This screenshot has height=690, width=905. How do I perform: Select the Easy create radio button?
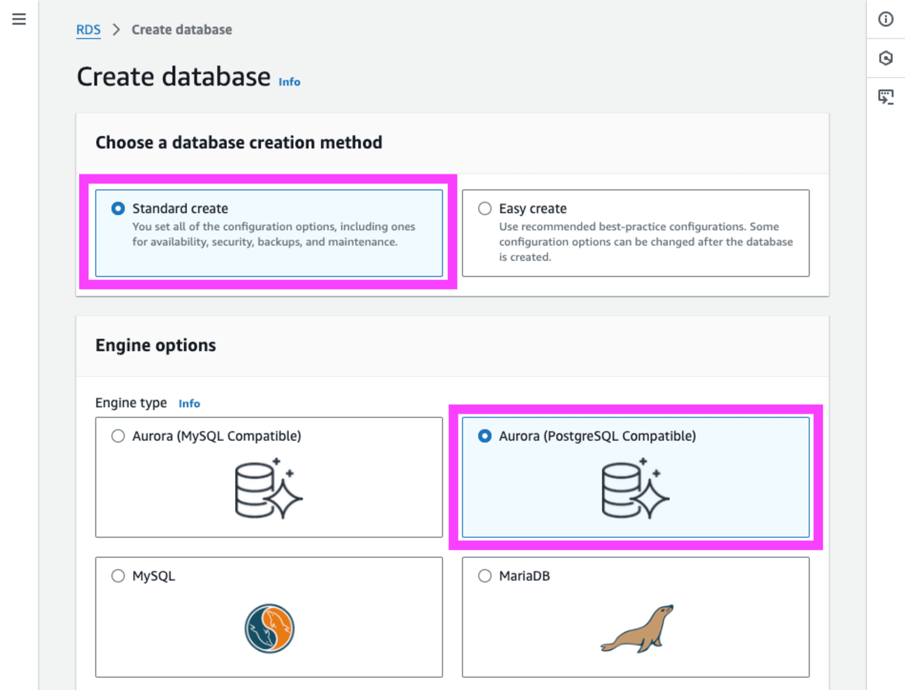485,208
